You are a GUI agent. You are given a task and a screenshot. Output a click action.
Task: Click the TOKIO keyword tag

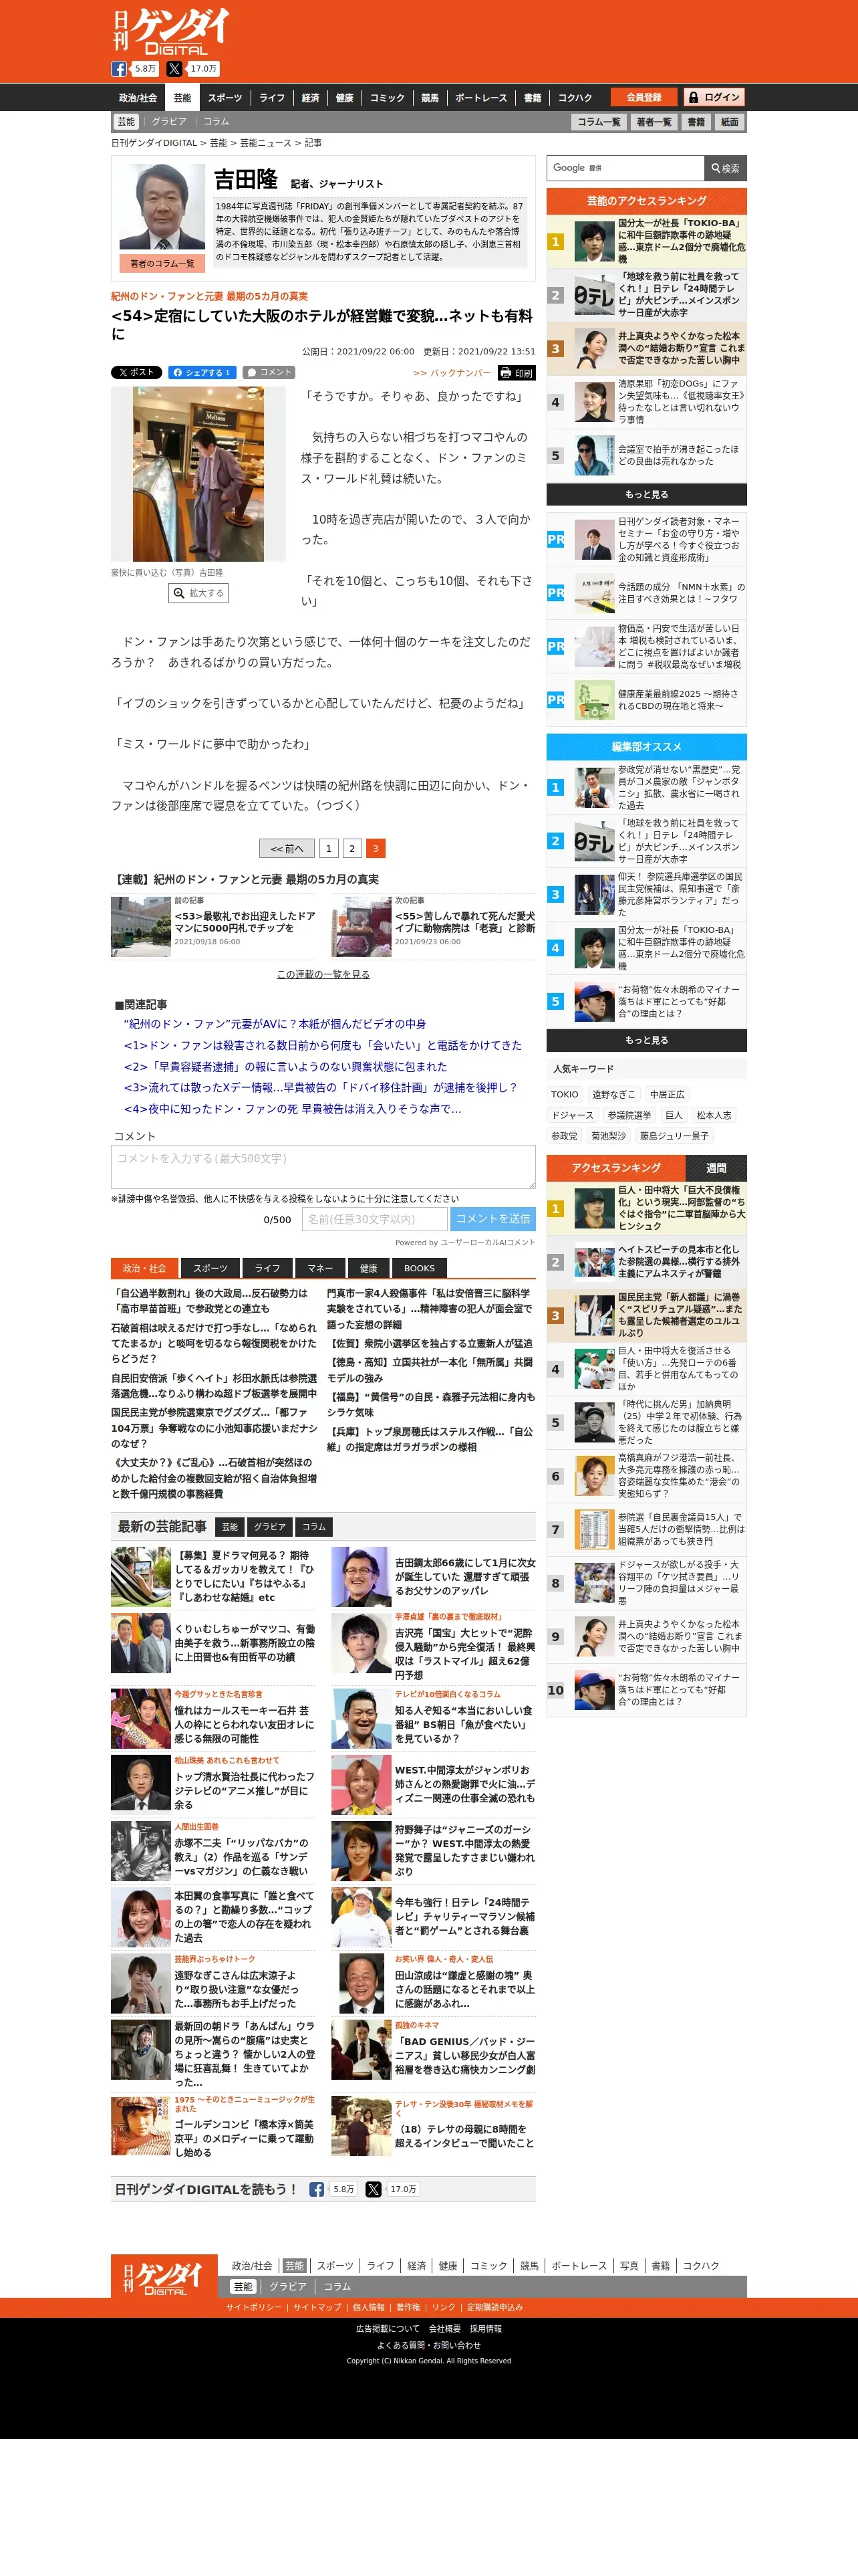(565, 1094)
